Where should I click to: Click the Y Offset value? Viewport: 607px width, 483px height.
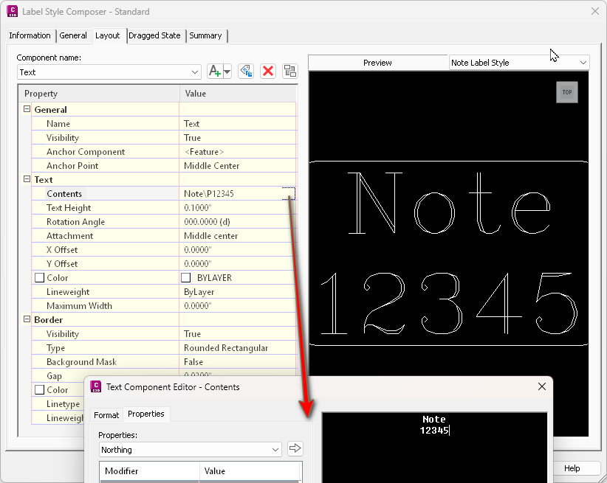tap(238, 264)
